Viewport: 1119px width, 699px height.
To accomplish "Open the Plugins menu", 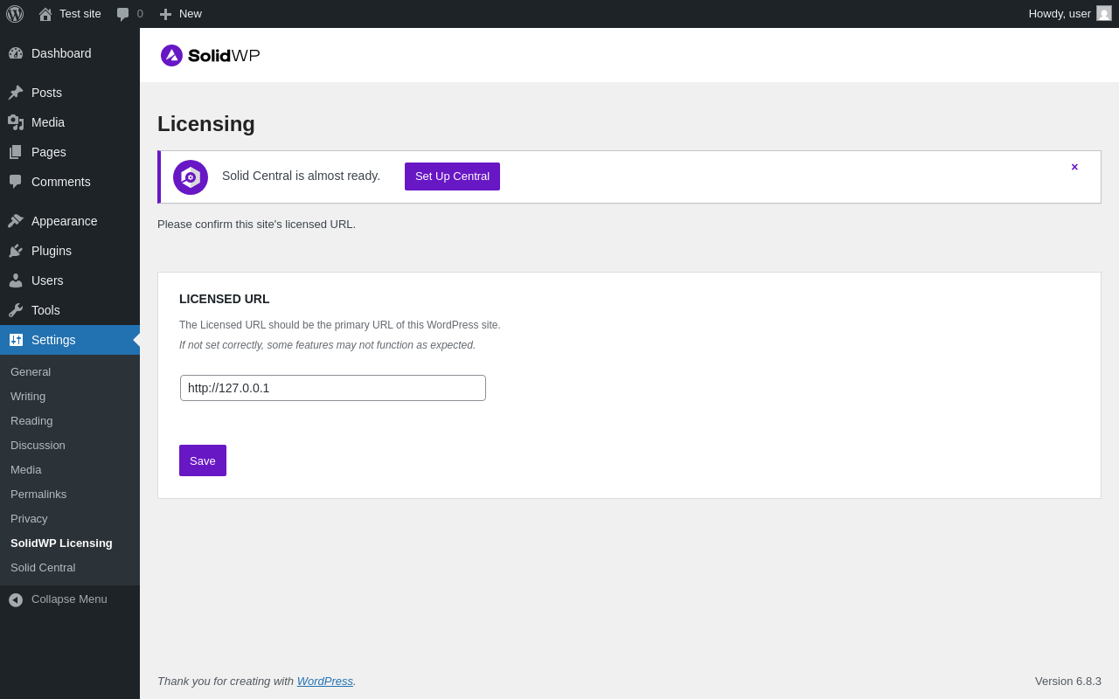I will point(52,251).
